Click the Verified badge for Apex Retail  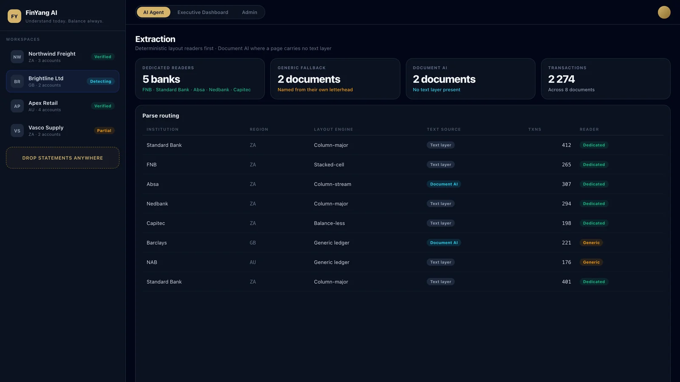point(103,106)
